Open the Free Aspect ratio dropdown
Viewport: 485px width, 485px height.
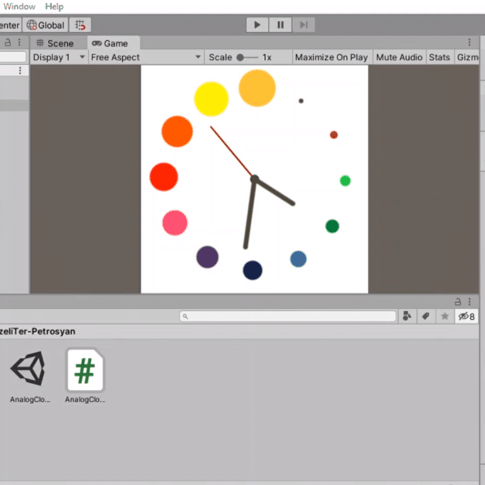(x=146, y=57)
